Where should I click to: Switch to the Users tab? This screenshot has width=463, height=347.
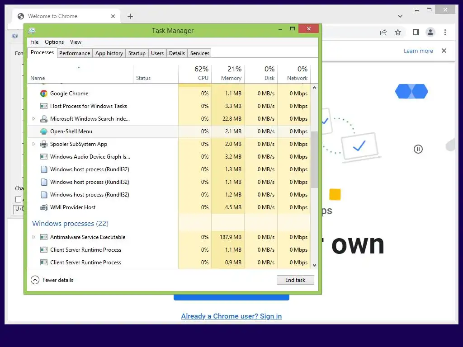click(x=157, y=53)
